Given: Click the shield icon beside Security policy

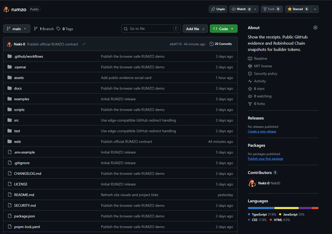Looking at the screenshot, I should pos(250,74).
